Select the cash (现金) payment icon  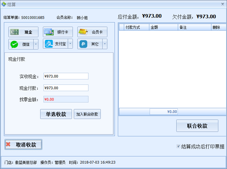tap(15, 32)
